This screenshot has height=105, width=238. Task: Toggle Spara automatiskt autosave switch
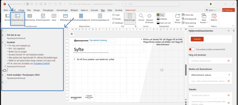pyautogui.click(x=26, y=4)
